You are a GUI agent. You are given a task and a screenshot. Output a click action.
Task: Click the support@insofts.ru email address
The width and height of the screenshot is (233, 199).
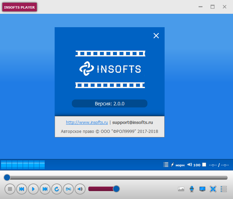(132, 122)
